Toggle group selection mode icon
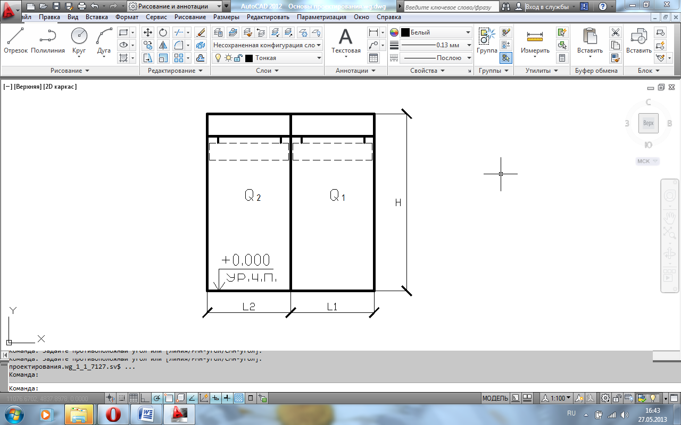The image size is (681, 425). pyautogui.click(x=505, y=58)
